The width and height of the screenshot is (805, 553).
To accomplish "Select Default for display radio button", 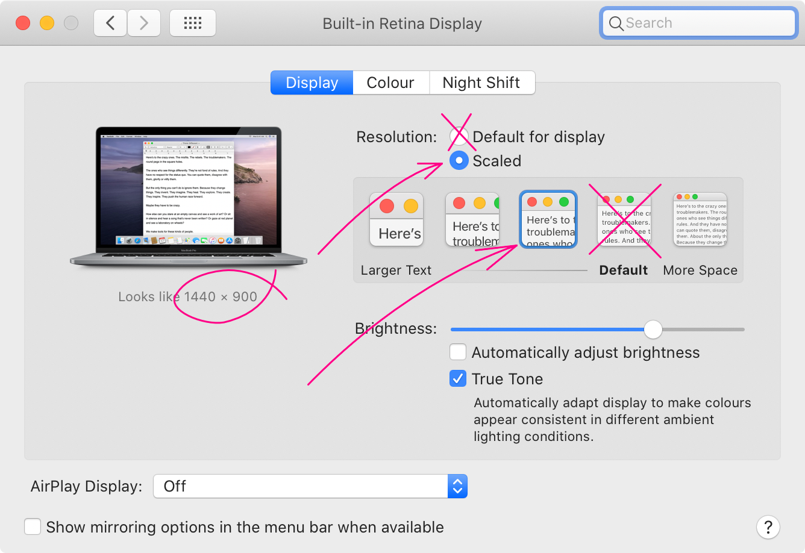I will coord(459,137).
